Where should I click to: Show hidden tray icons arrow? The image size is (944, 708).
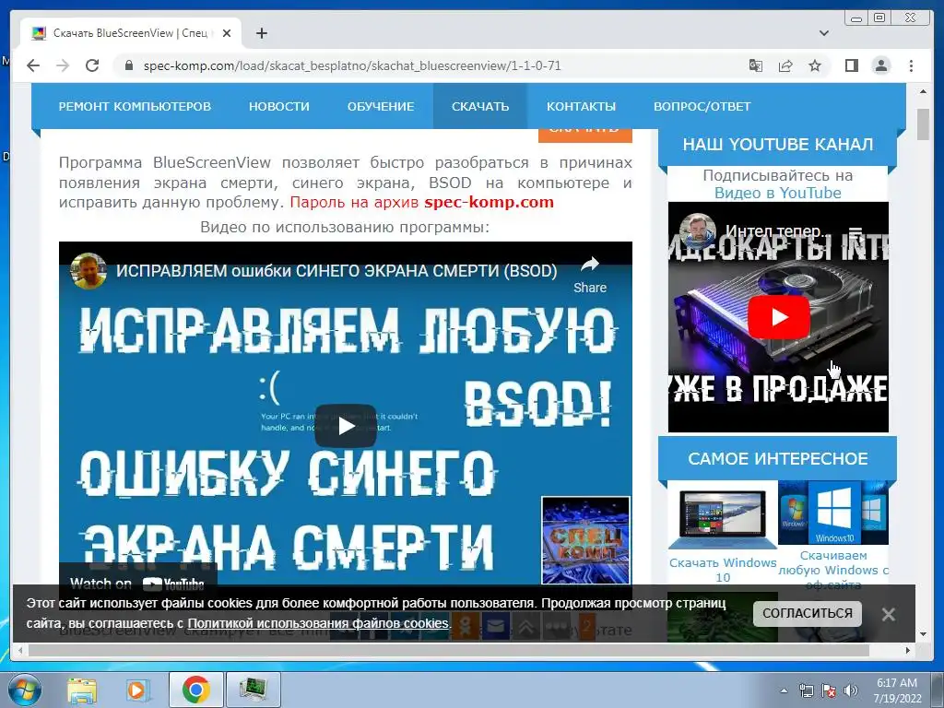pos(784,690)
